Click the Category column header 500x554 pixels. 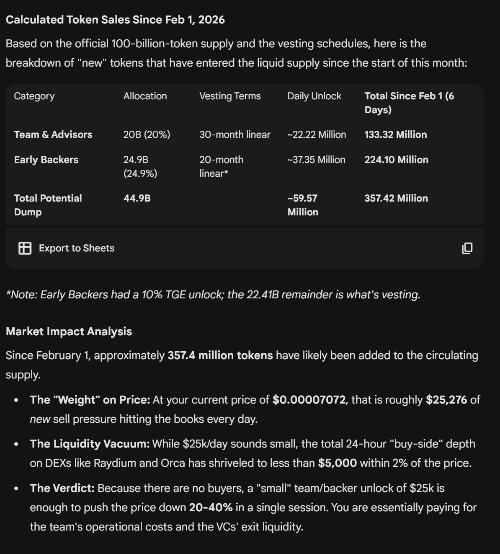pos(34,96)
